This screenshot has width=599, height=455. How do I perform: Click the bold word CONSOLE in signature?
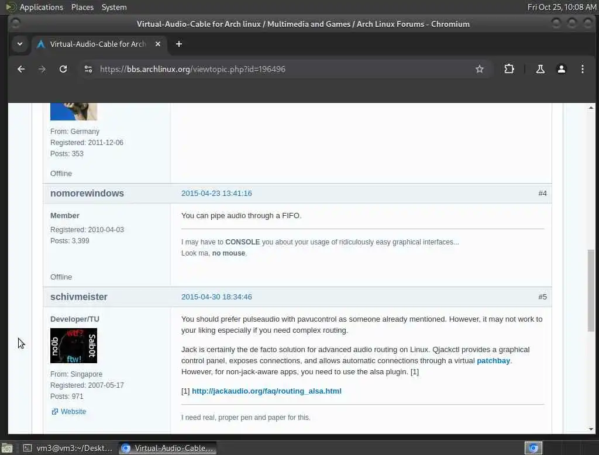(x=243, y=242)
